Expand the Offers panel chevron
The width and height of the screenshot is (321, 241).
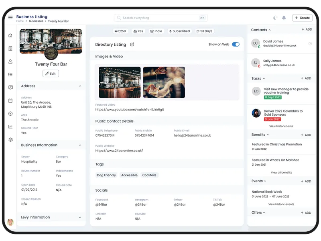coord(264,212)
